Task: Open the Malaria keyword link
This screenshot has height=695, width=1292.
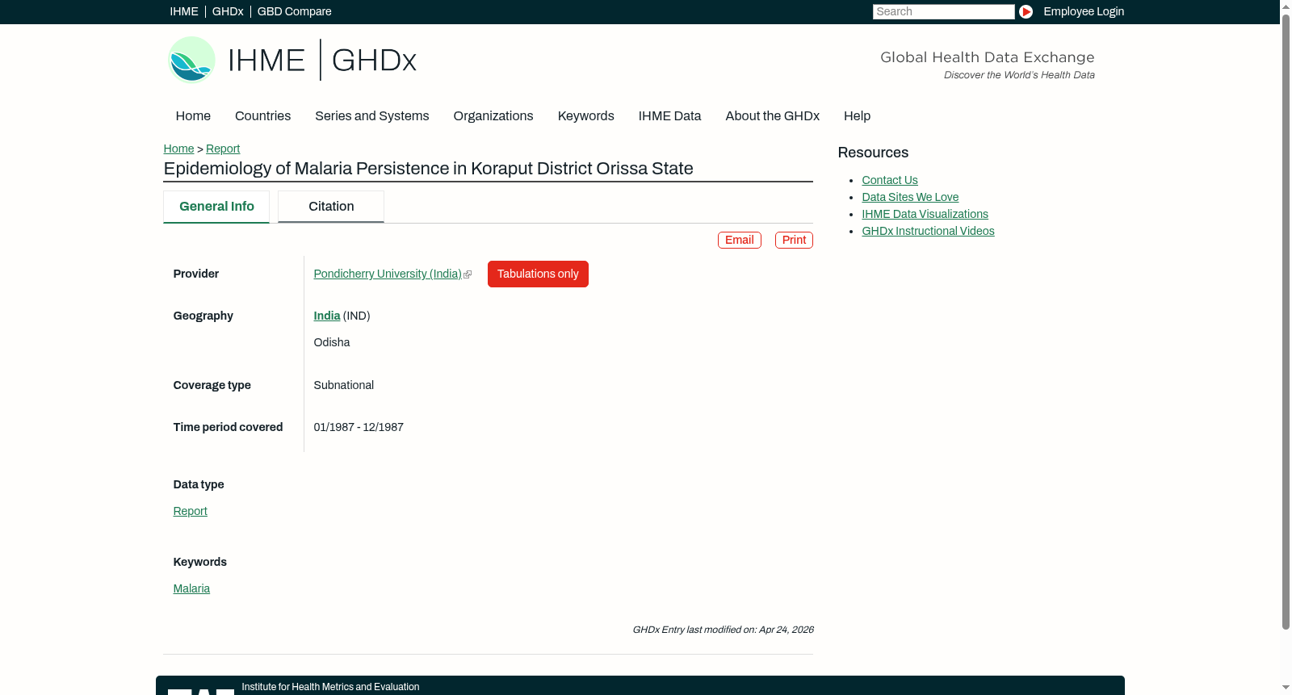Action: (x=191, y=589)
